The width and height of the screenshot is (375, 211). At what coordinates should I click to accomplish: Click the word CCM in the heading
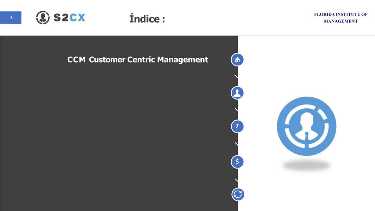point(76,60)
